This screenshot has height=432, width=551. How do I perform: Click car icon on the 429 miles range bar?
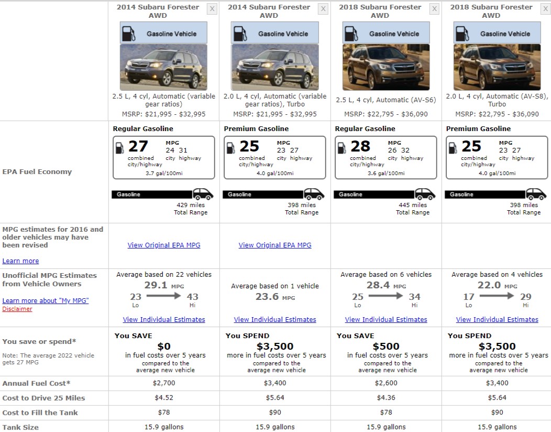coord(203,194)
